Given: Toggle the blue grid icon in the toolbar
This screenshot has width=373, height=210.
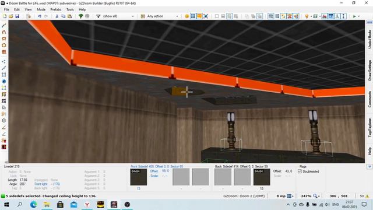Looking at the screenshot, I should pos(193,16).
